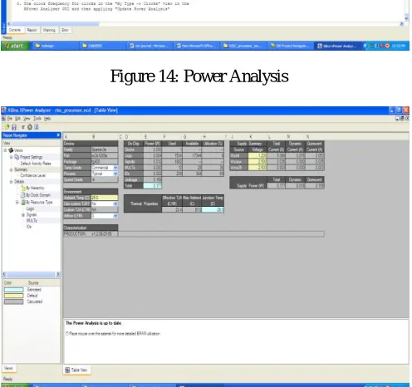This screenshot has height=387, width=412.
Task: Open the View menu
Action: click(27, 119)
